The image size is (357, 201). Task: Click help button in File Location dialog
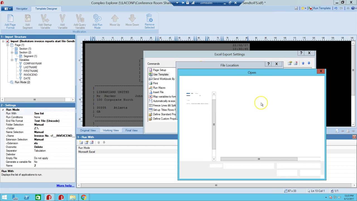[x=268, y=64]
